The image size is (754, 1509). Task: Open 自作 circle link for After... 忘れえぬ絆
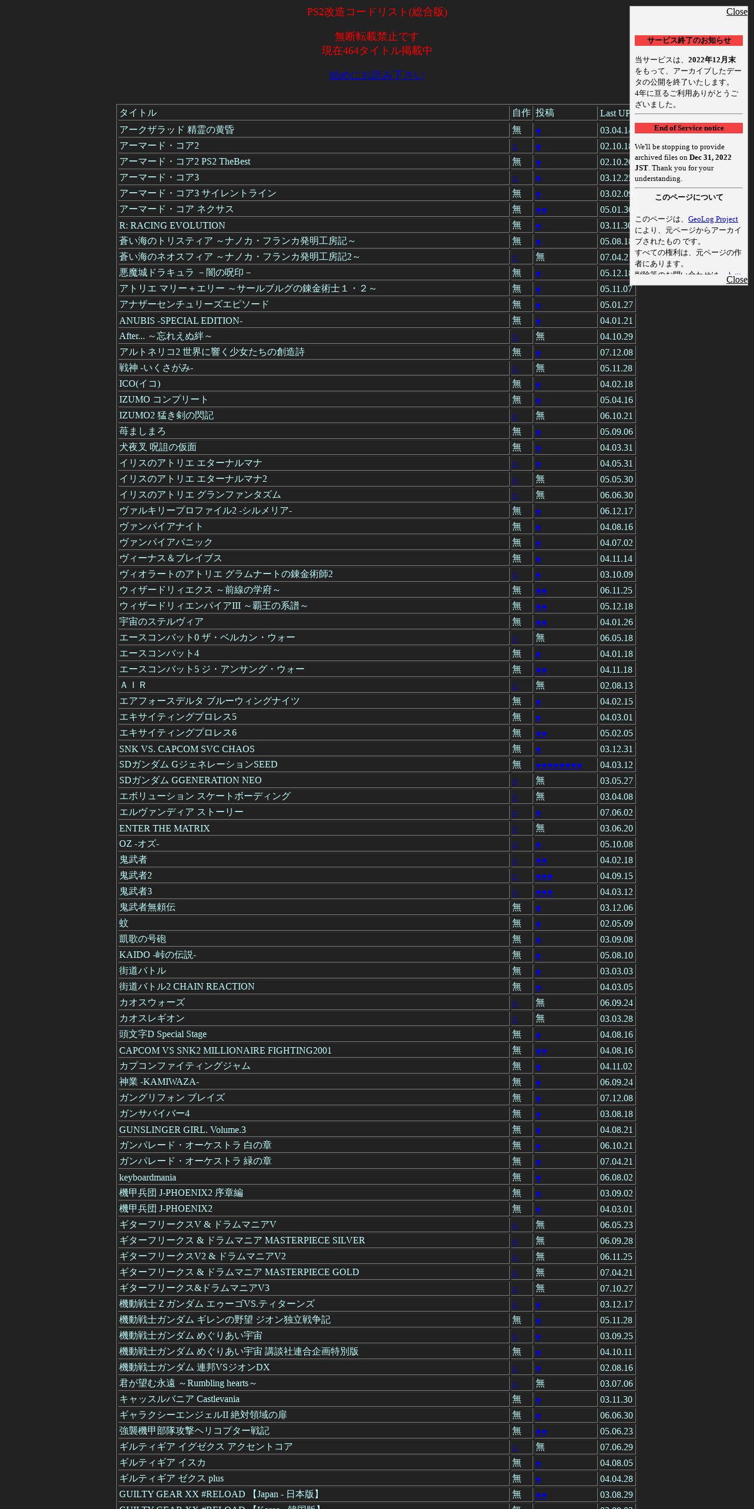tap(515, 337)
